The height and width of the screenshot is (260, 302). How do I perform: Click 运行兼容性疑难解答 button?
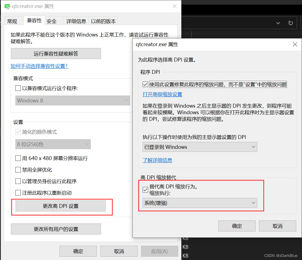(x=56, y=54)
